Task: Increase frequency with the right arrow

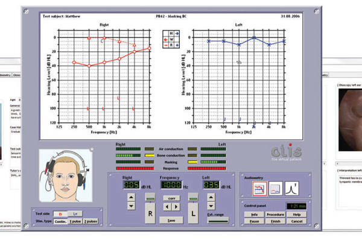Action: point(176,207)
